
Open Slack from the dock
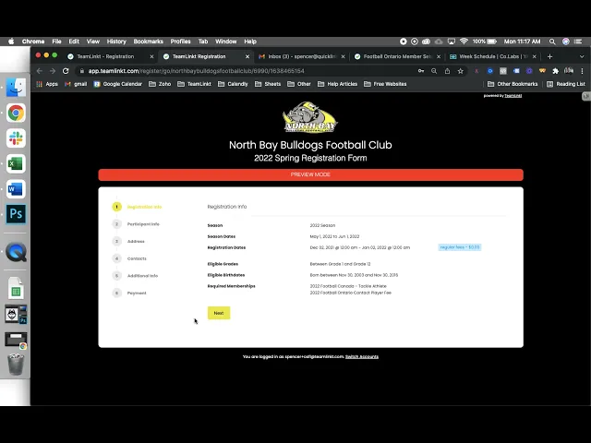click(16, 138)
